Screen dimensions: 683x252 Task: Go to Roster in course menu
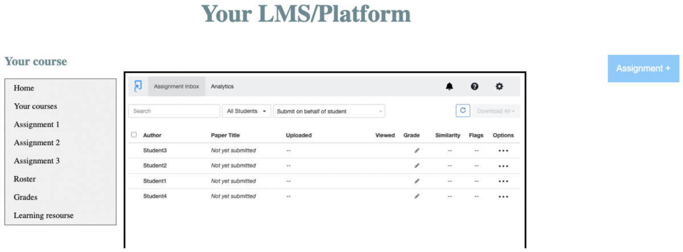pos(25,179)
